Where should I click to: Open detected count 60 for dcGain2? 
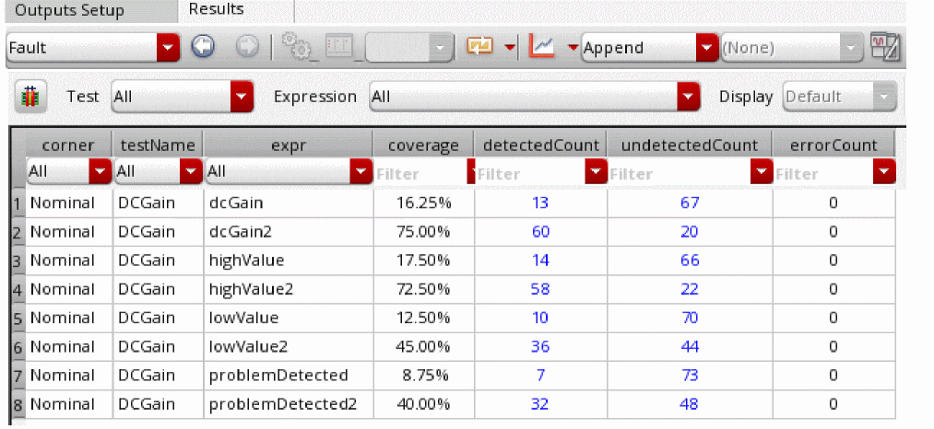point(540,231)
